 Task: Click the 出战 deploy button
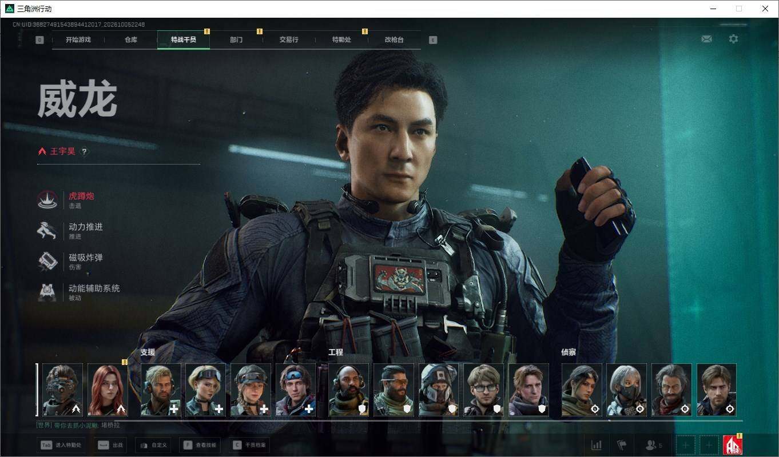(110, 445)
